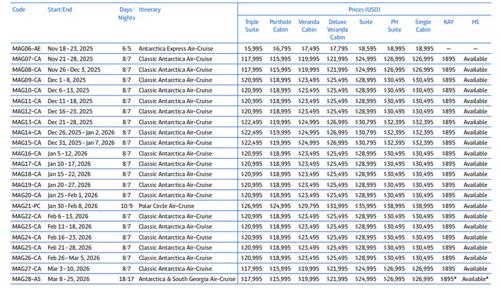Select code MAG20-CA

pos(27,195)
